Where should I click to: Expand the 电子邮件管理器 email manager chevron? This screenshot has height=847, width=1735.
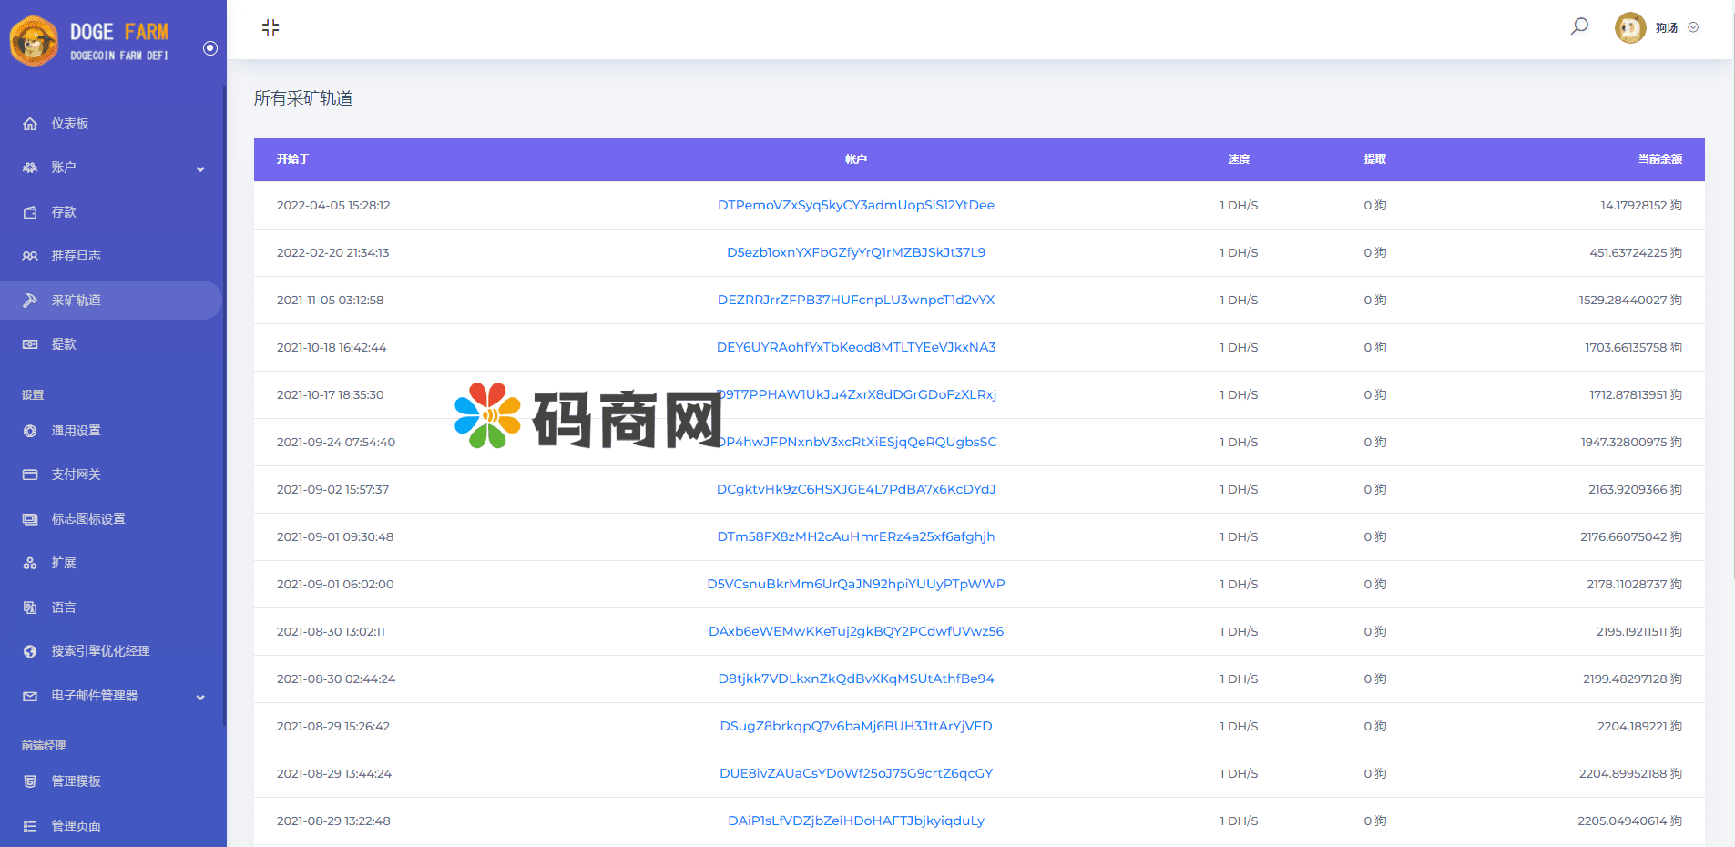pyautogui.click(x=200, y=697)
